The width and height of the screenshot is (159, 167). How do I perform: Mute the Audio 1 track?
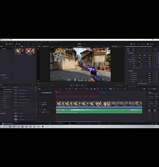48,112
